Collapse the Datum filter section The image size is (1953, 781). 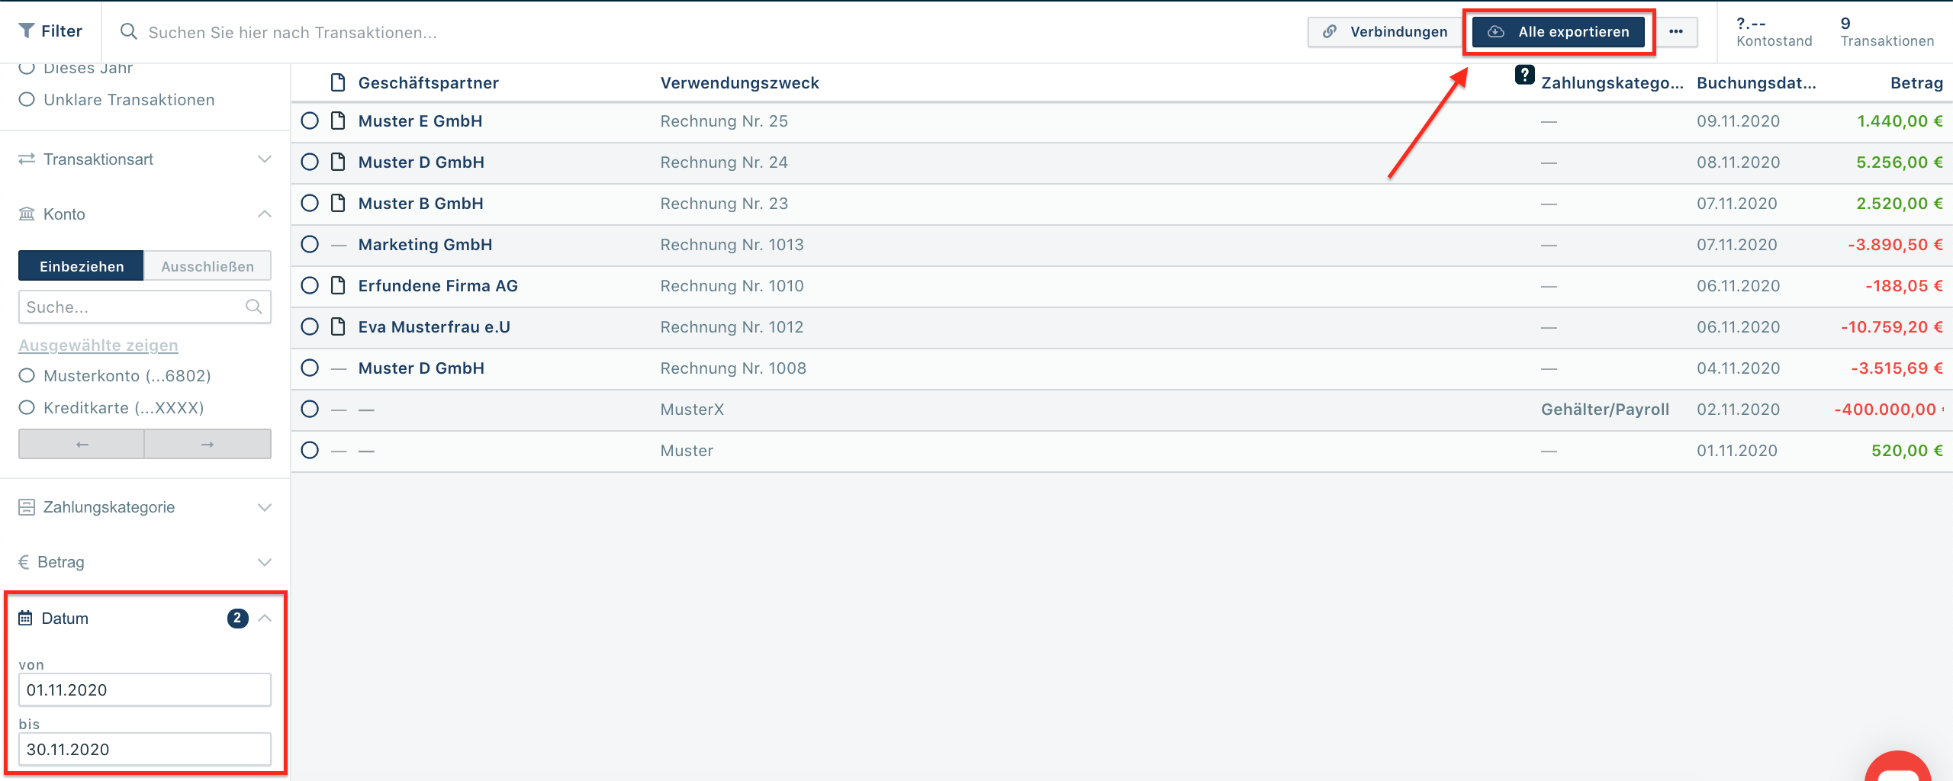264,618
